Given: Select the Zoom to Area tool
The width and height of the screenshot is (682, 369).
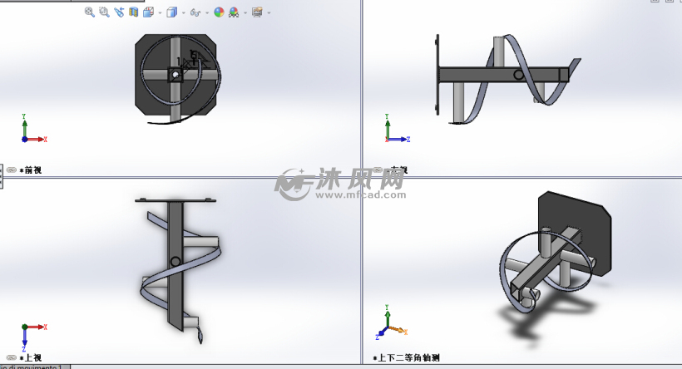Looking at the screenshot, I should (104, 12).
